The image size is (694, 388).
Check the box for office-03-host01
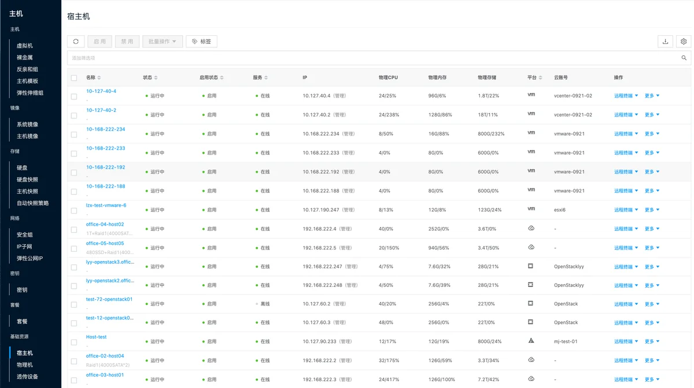pos(74,380)
